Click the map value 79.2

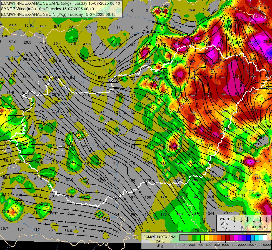[101, 112]
